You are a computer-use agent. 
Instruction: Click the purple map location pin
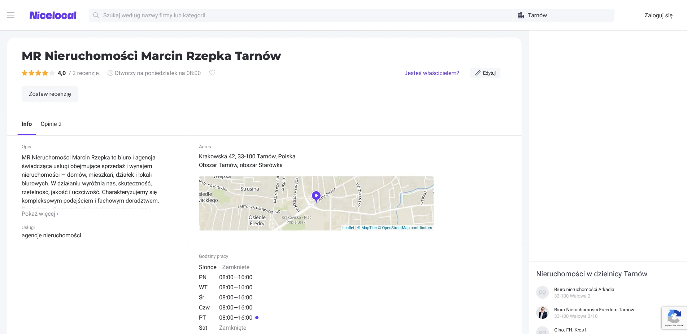[x=316, y=197]
